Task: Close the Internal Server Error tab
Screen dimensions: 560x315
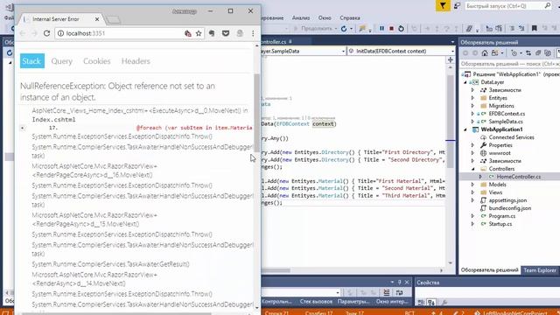Action: (97, 19)
